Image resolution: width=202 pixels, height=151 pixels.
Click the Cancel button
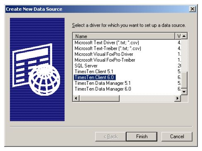tap(177, 137)
